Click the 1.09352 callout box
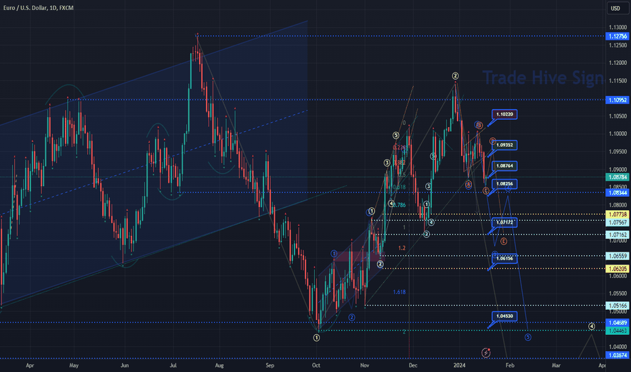The height and width of the screenshot is (372, 631). tap(504, 145)
